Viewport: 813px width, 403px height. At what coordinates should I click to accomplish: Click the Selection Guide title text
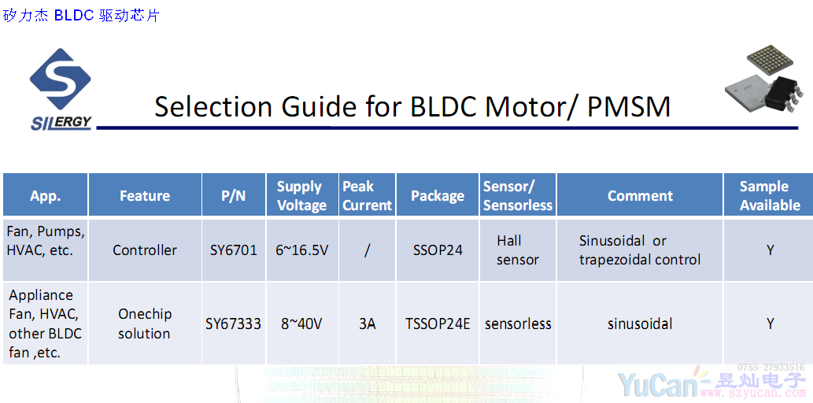(412, 106)
